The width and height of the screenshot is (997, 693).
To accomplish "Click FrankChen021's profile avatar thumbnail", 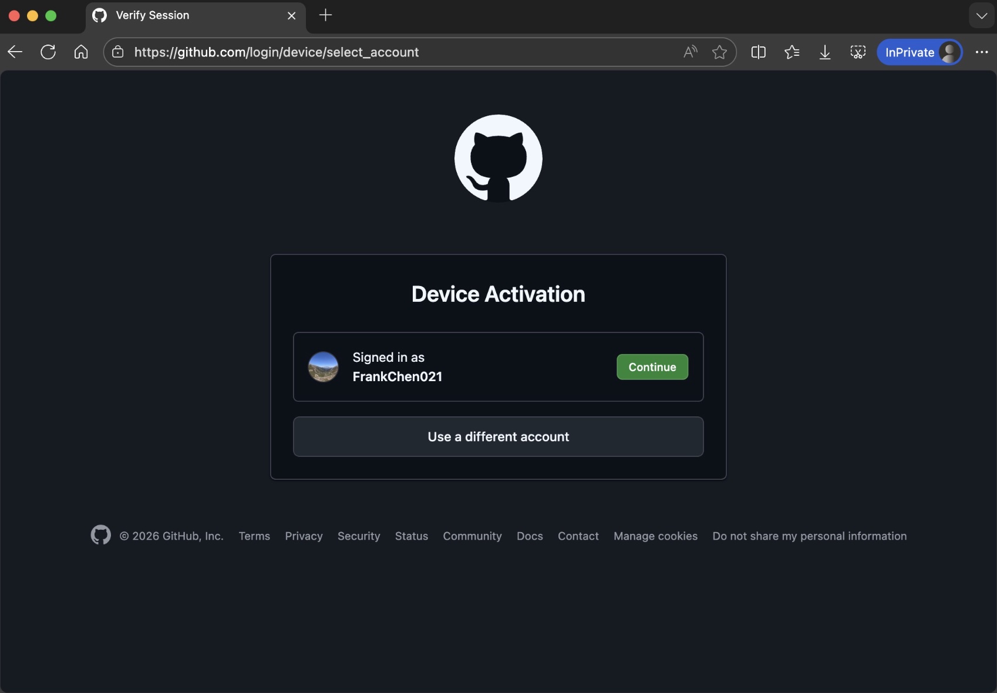I will click(322, 366).
